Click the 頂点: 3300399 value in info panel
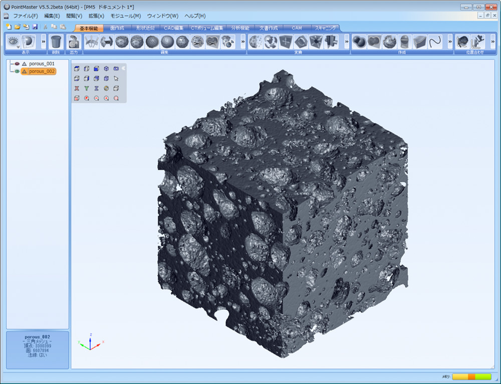The height and width of the screenshot is (384, 501). pos(38,346)
